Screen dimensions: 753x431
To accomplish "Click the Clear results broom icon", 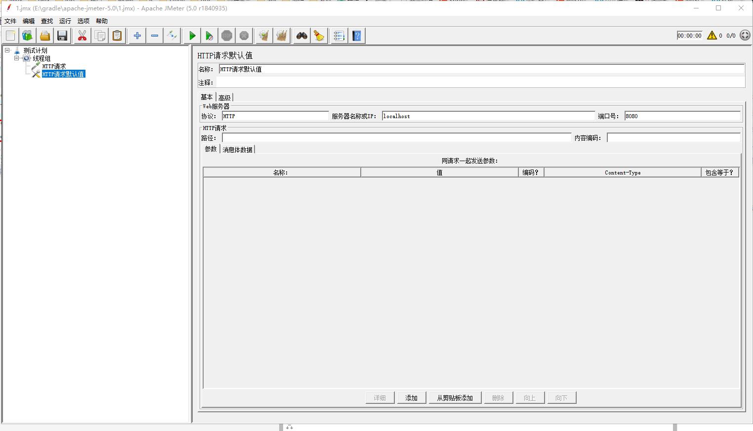I will (264, 36).
